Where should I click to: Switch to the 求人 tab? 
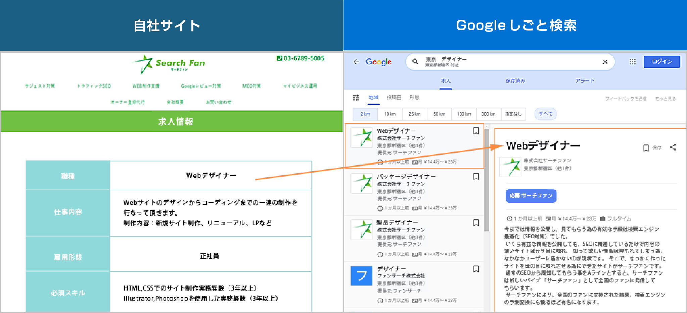click(x=446, y=81)
